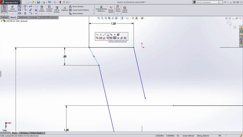Viewport: 243px width, 137px height.
Task: Click Print icon
Action: (x=44, y=2)
